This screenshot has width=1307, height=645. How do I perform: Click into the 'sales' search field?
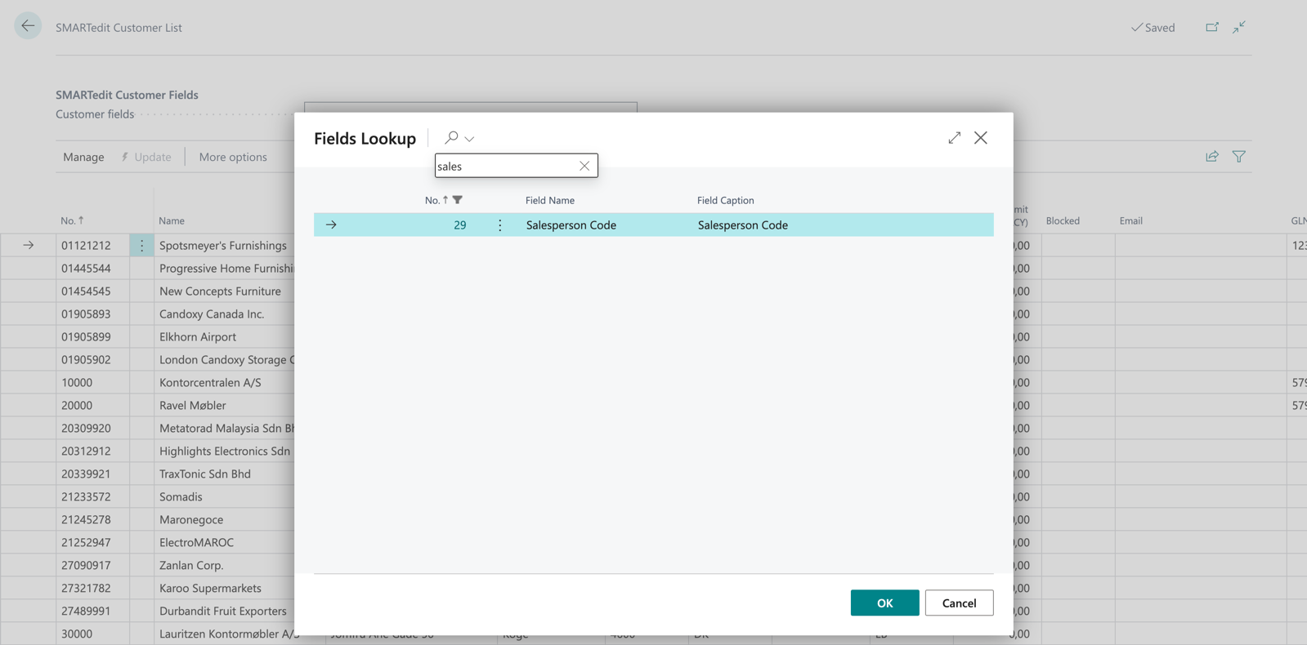[504, 166]
